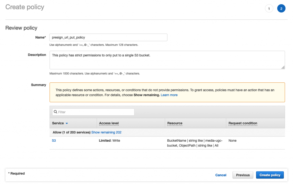Click the Limited: Write access level cell
Image resolution: width=293 pixels, height=184 pixels.
tap(110, 141)
